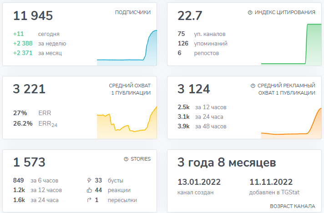The width and height of the screenshot is (324, 213).
Task: Click the 6 репостов entry
Action: point(198,53)
